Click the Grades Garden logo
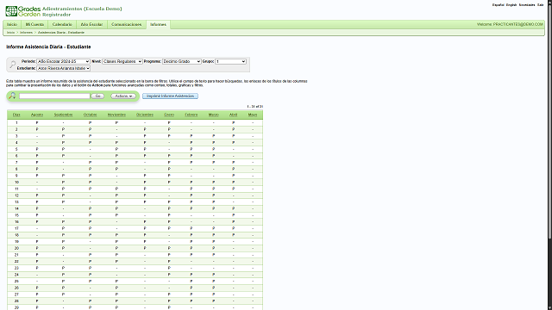The height and width of the screenshot is (310, 552). pos(23,11)
